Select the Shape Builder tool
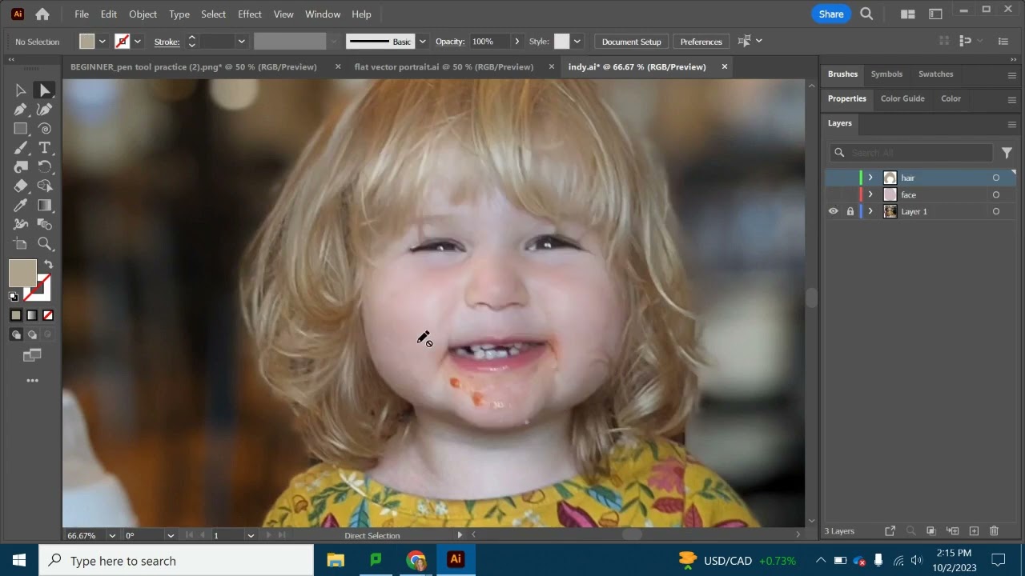Image resolution: width=1025 pixels, height=576 pixels. coord(45,186)
